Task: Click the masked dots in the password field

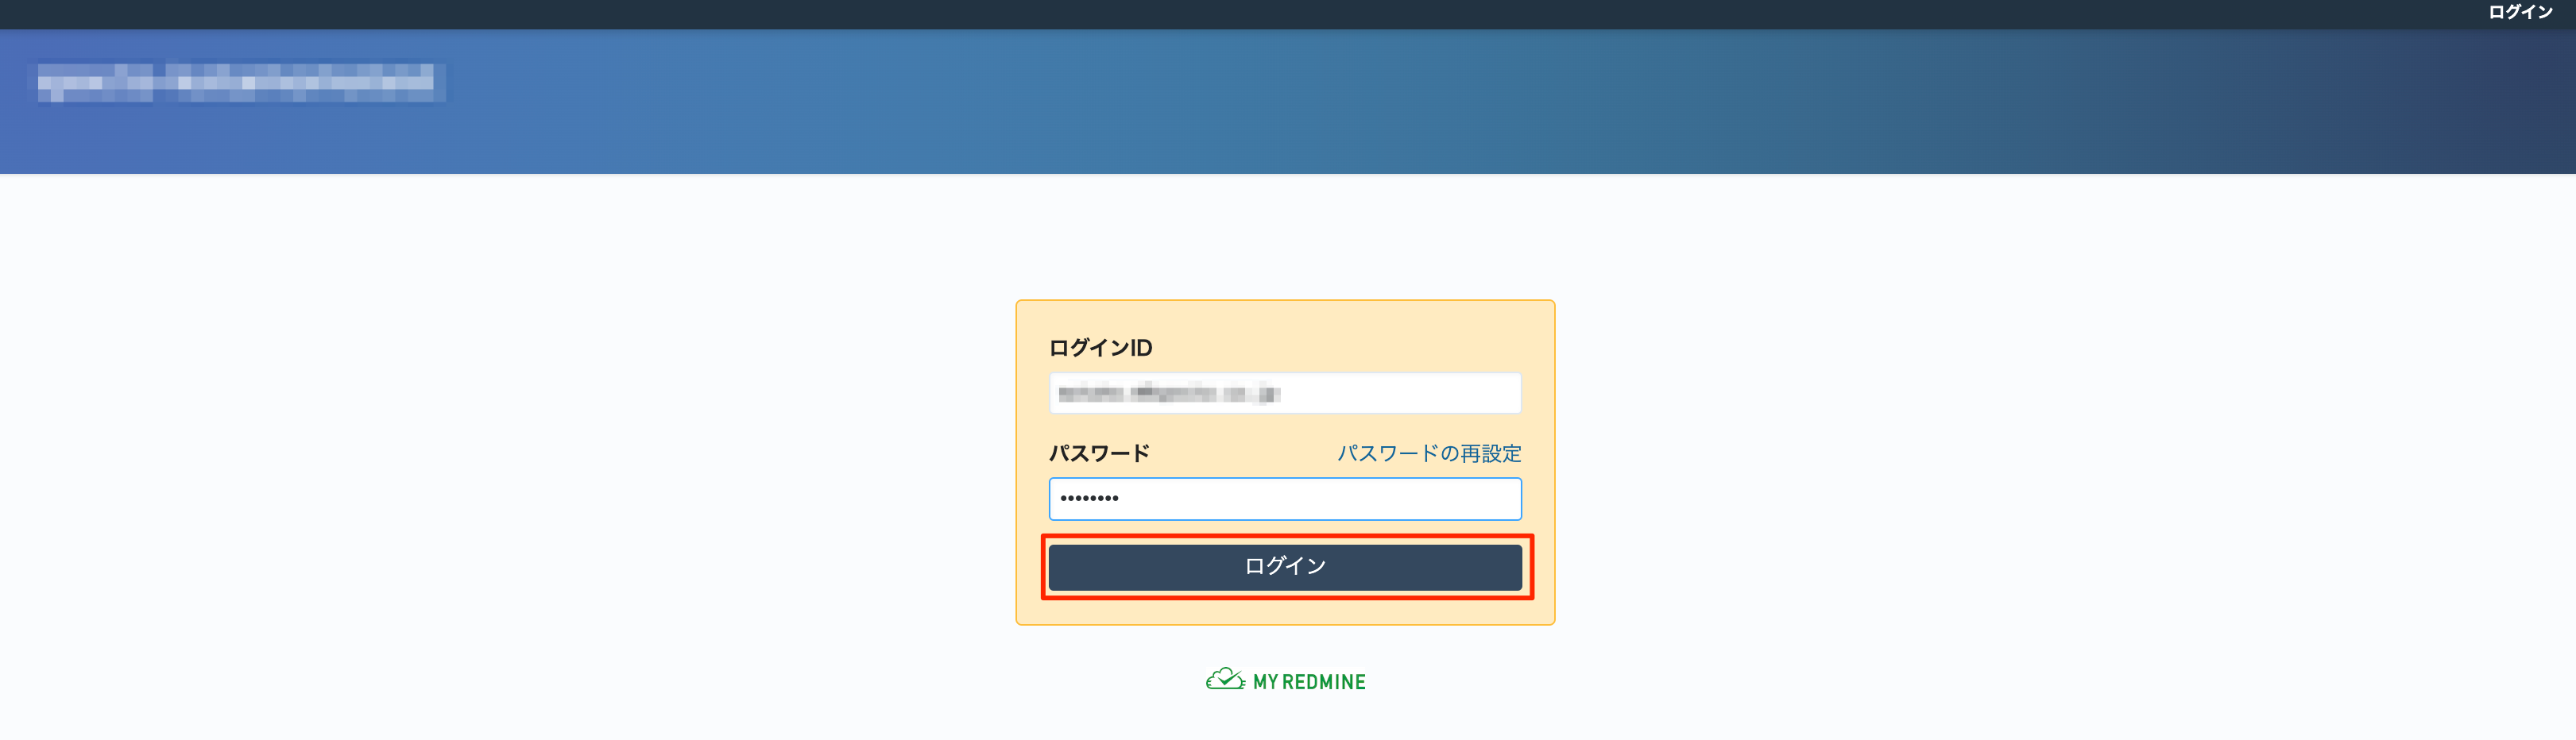Action: pos(1089,499)
